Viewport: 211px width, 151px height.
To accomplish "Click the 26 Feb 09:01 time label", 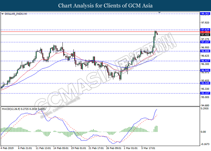I will (x=114, y=148).
